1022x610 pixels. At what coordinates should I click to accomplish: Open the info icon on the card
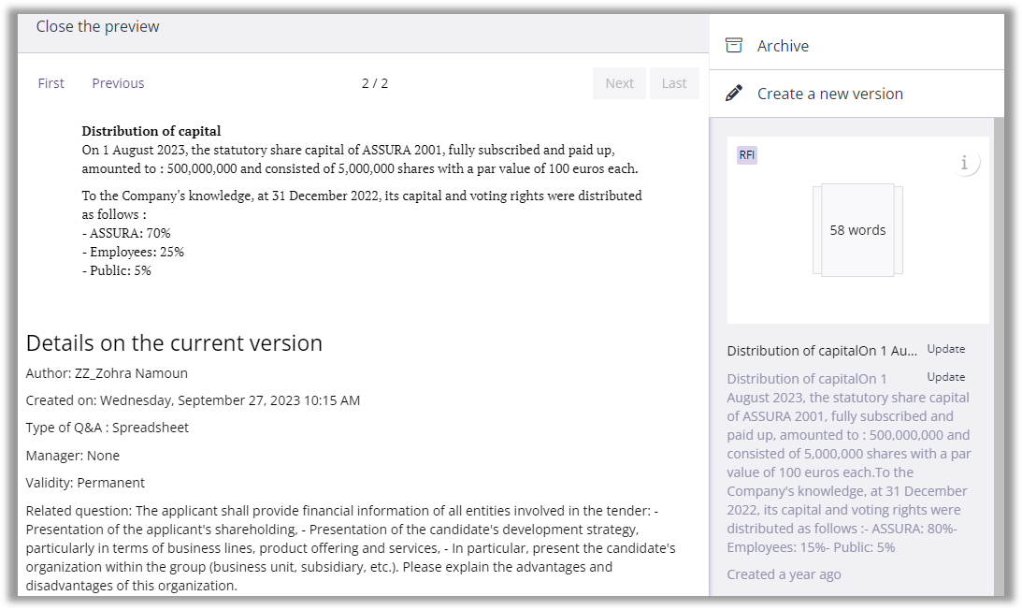coord(964,163)
